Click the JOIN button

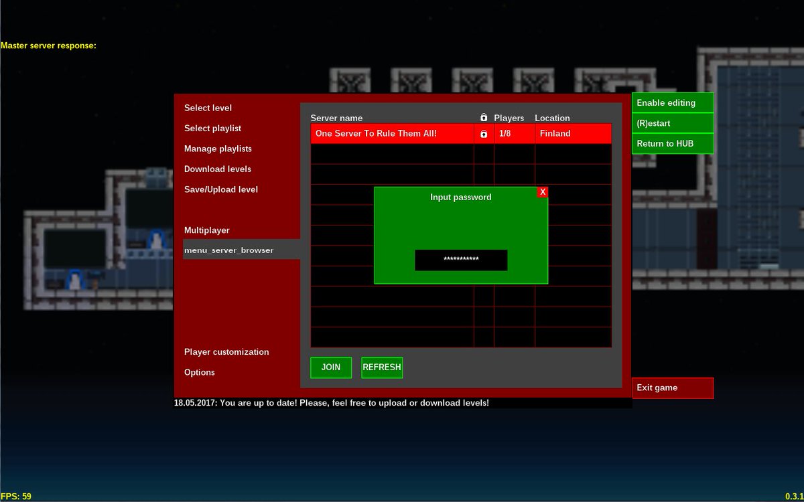click(331, 367)
